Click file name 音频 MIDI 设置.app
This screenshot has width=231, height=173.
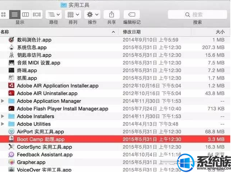click(39, 63)
